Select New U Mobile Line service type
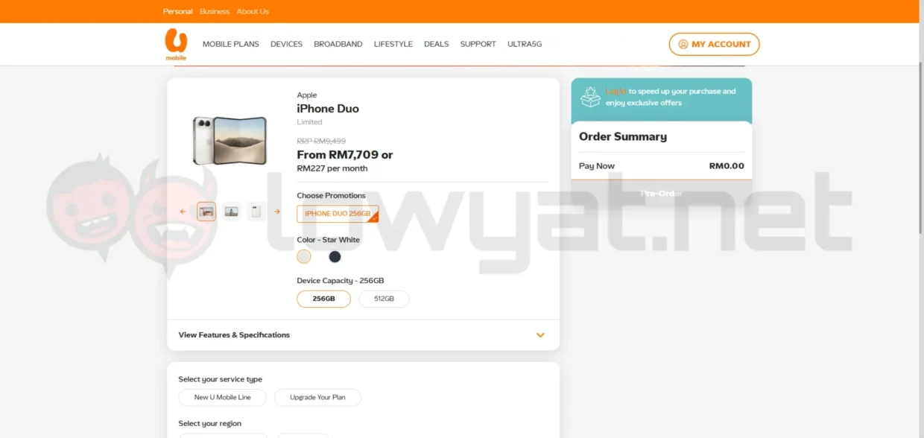The height and width of the screenshot is (438, 924). (223, 397)
